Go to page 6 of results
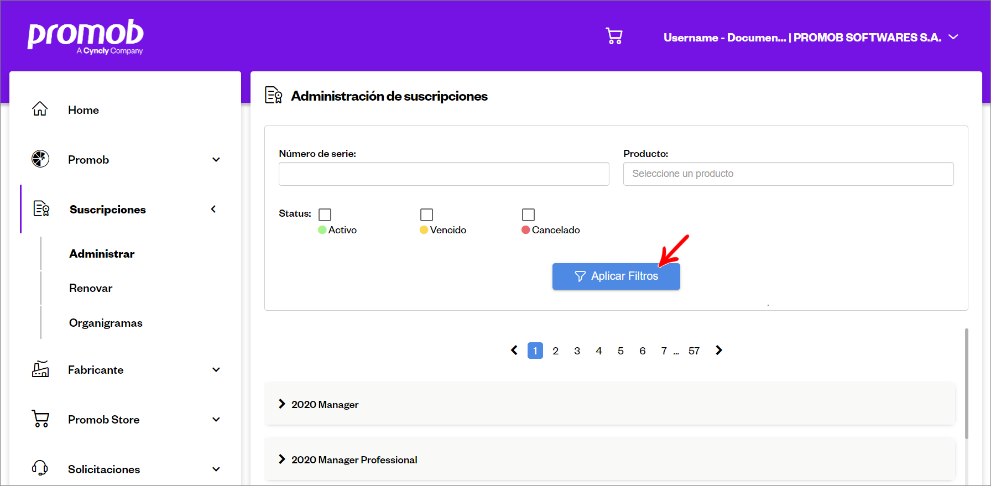The height and width of the screenshot is (486, 991). point(643,351)
